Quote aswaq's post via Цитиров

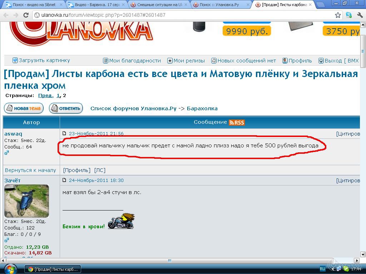(348, 134)
